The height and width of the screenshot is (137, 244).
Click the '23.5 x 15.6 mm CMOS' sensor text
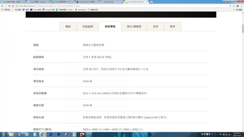(97, 93)
